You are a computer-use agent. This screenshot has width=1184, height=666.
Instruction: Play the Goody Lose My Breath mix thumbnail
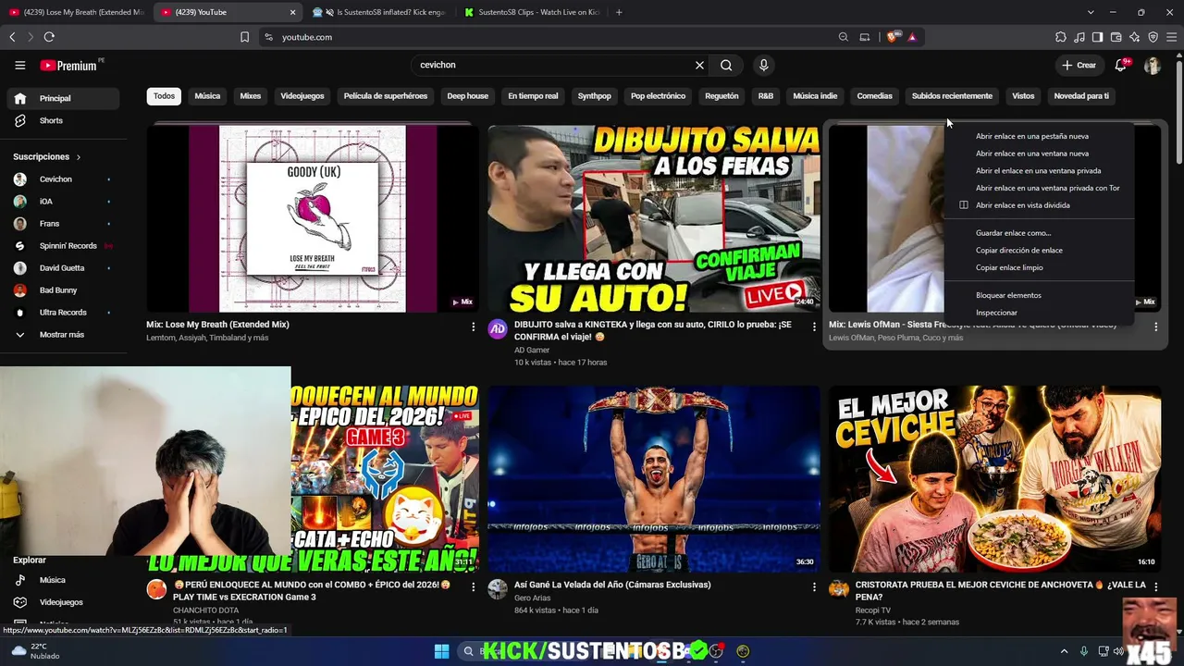point(313,219)
